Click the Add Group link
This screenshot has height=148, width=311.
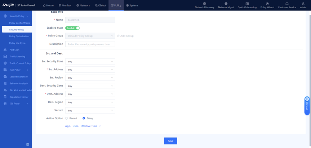[125, 36]
